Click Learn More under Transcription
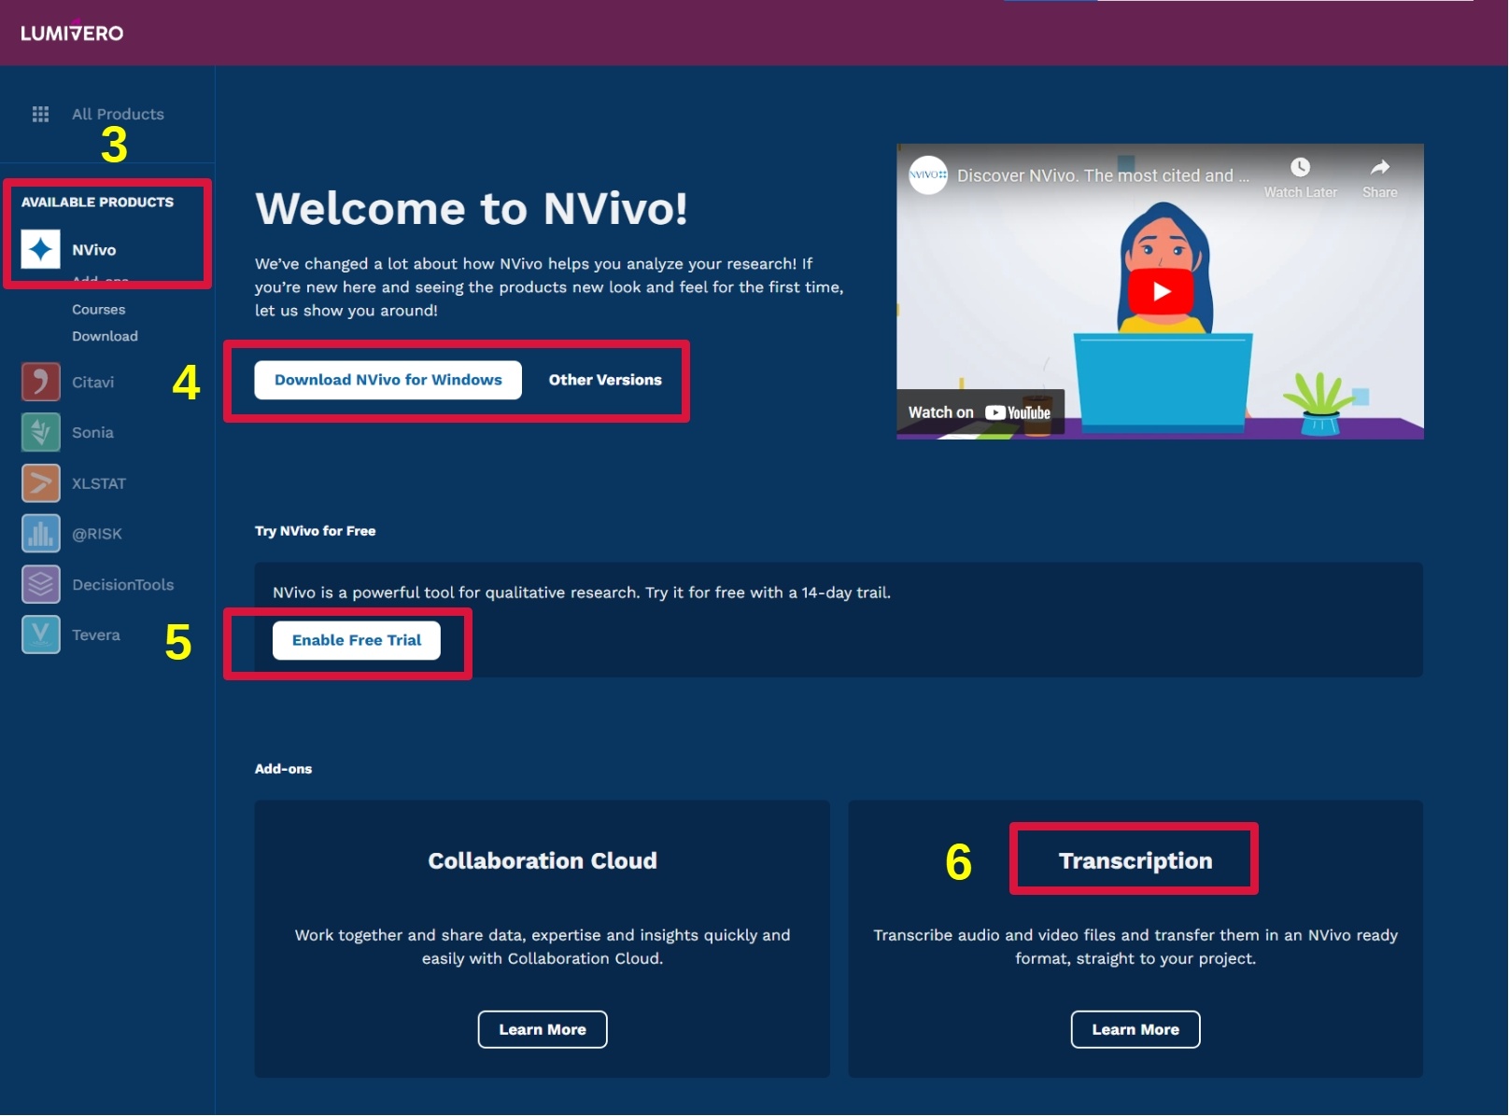1509x1116 pixels. (1135, 1029)
